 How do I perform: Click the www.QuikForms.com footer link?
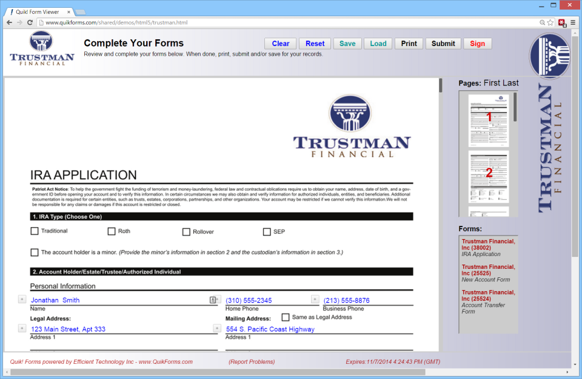point(166,361)
